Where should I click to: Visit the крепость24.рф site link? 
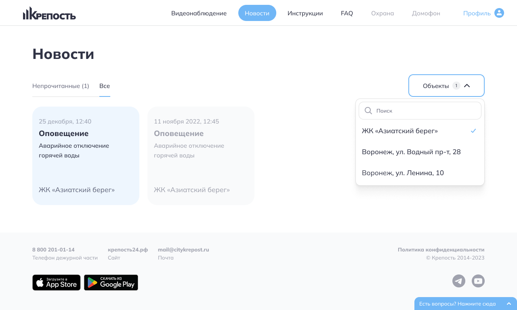point(128,249)
